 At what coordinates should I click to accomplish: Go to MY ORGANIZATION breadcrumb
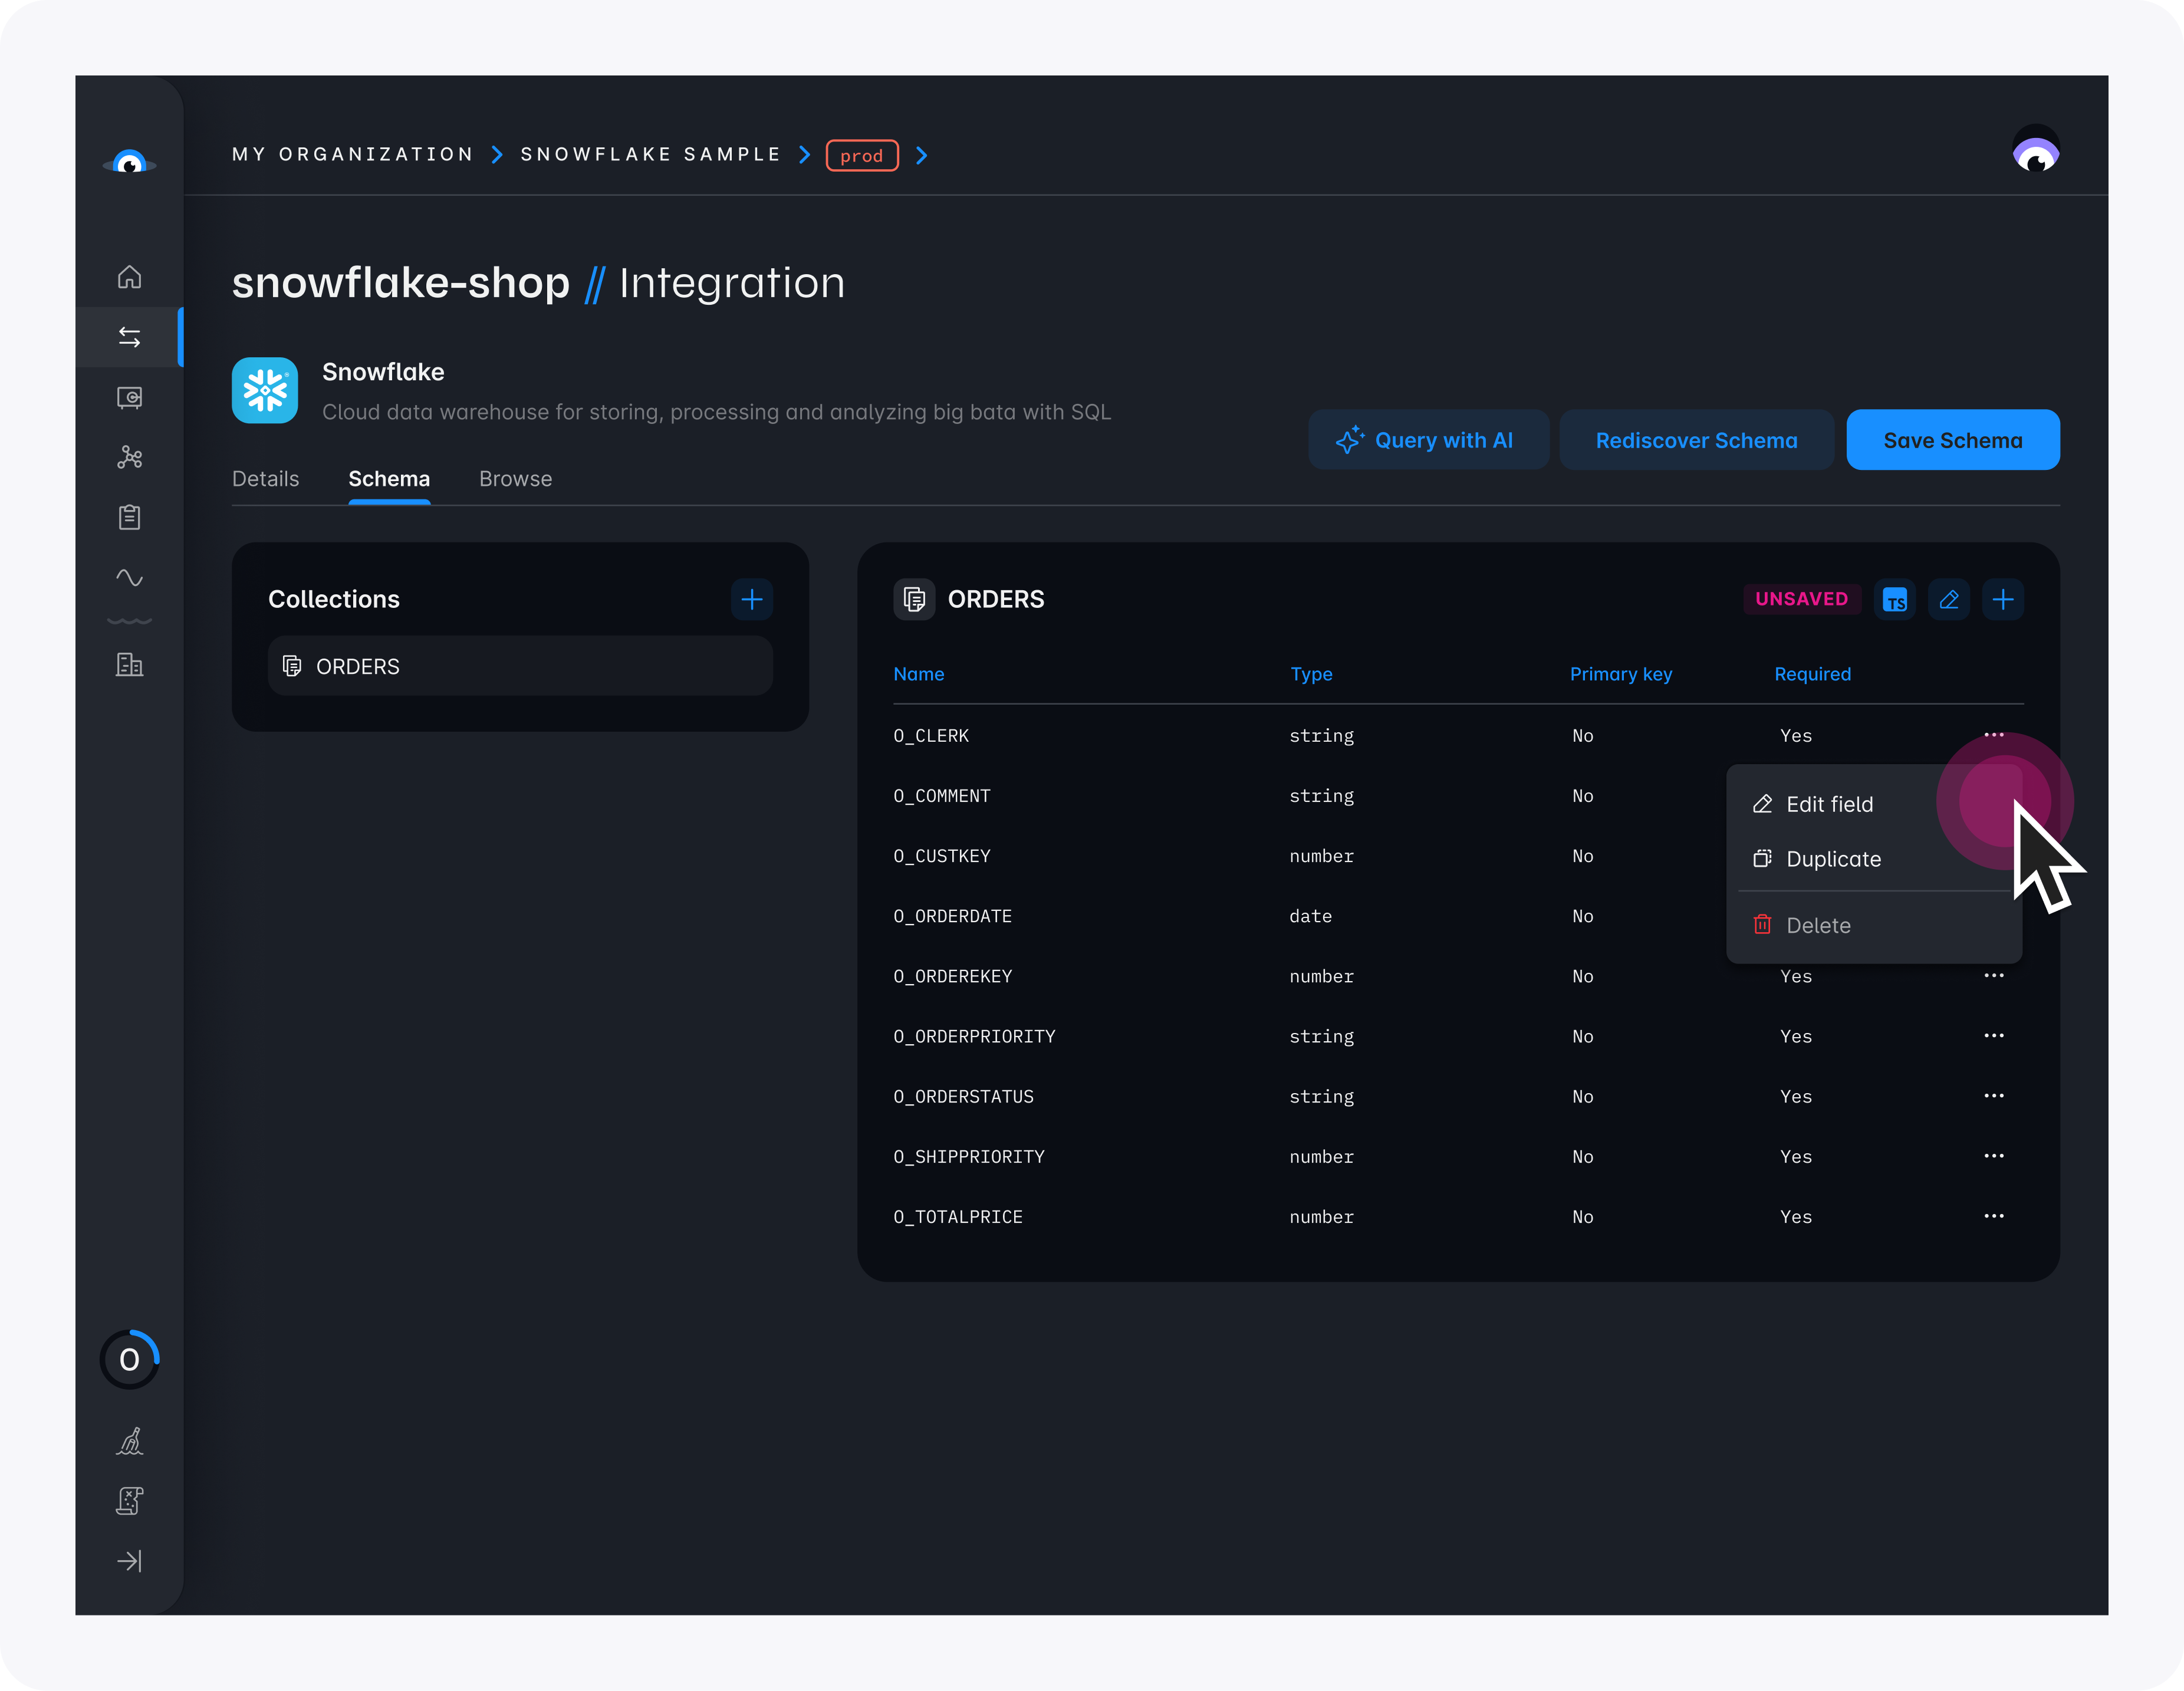click(x=353, y=154)
